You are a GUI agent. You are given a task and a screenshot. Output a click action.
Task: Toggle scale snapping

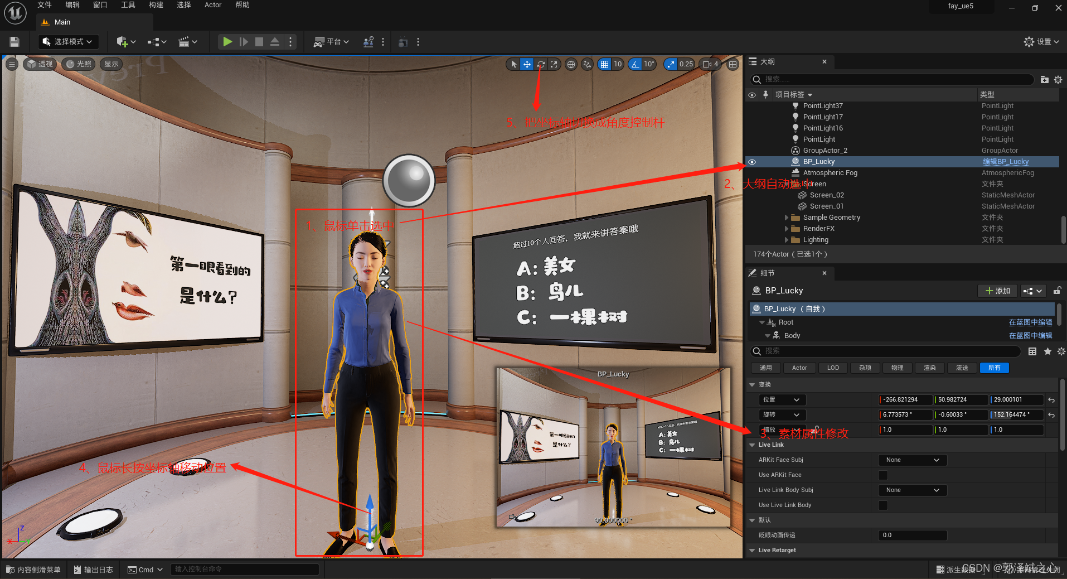671,64
